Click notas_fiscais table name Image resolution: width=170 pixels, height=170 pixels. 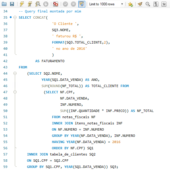coord(76,117)
